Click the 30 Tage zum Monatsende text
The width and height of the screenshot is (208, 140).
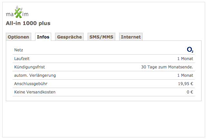click(x=167, y=67)
